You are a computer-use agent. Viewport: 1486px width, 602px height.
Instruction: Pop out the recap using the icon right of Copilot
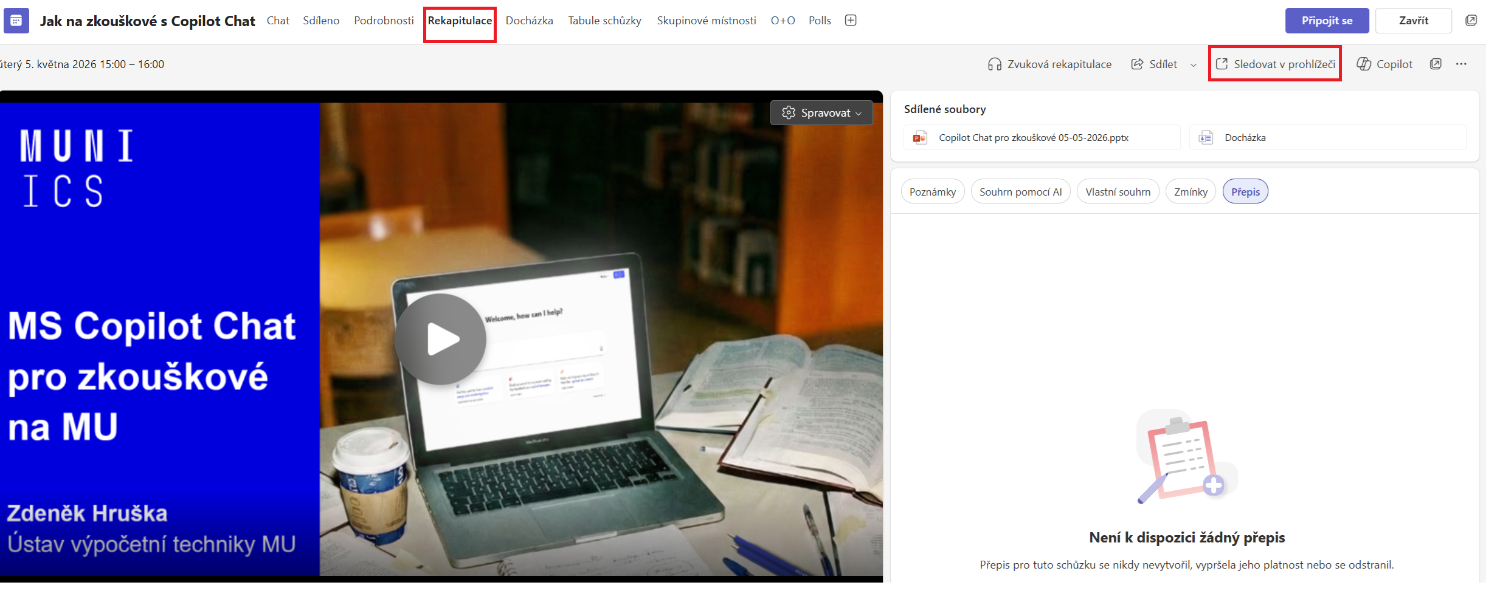pyautogui.click(x=1436, y=64)
